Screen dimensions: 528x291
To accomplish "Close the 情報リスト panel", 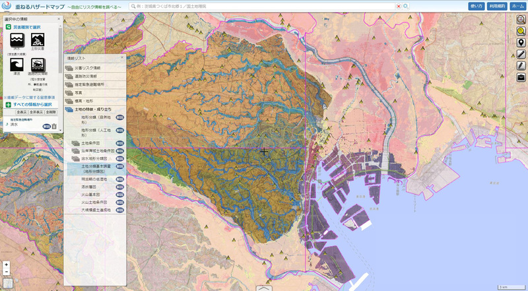I will coord(122,58).
